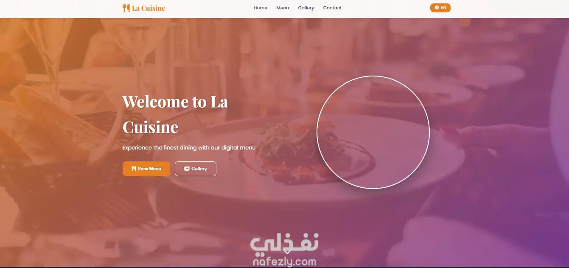Click the Welcome to La Cuisine heading
Screen dimensions: 569x268
tap(176, 114)
